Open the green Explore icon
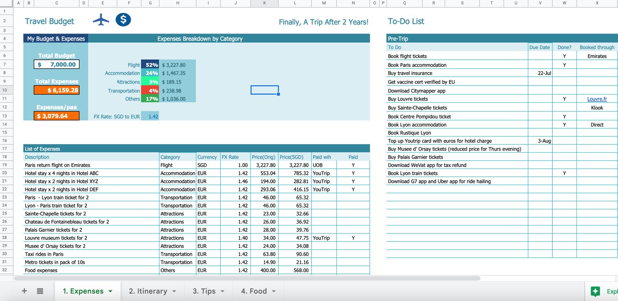618x301 pixels. click(595, 291)
